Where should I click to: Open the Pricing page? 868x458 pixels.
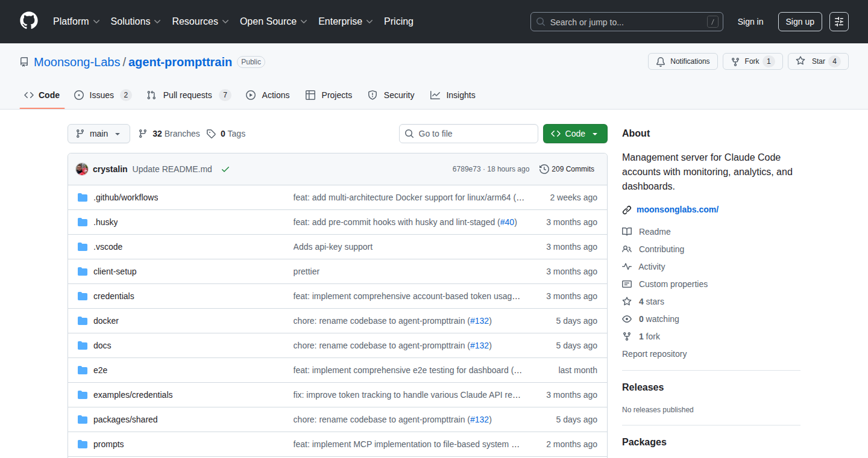398,22
